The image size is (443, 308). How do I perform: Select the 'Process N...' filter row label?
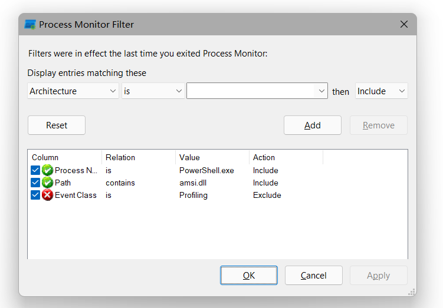tap(76, 170)
